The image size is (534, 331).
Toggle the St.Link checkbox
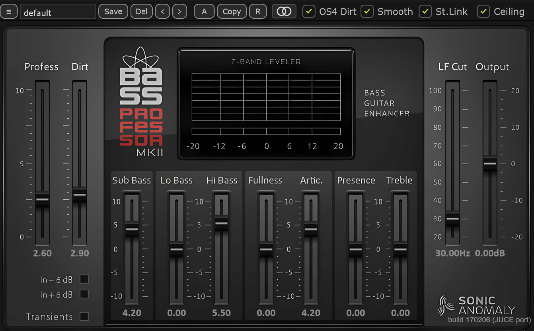click(425, 12)
